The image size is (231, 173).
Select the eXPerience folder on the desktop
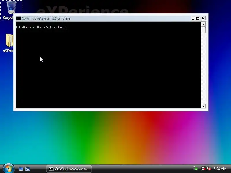click(8, 43)
